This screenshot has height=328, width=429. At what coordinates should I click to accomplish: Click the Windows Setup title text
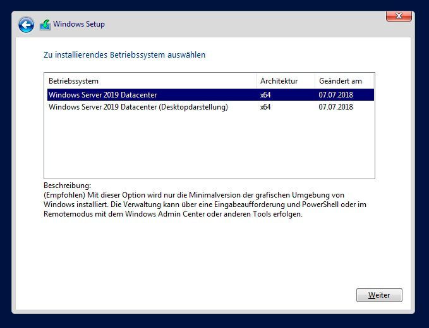click(79, 24)
